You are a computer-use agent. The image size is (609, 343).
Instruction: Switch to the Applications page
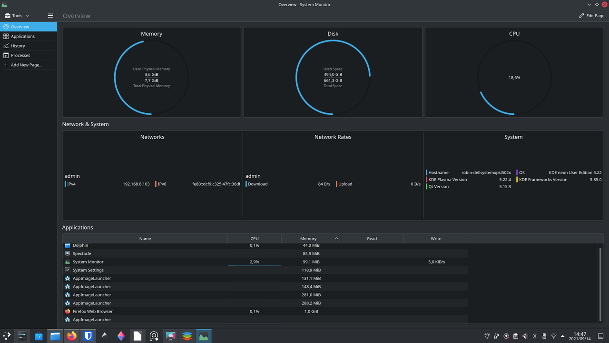point(29,36)
